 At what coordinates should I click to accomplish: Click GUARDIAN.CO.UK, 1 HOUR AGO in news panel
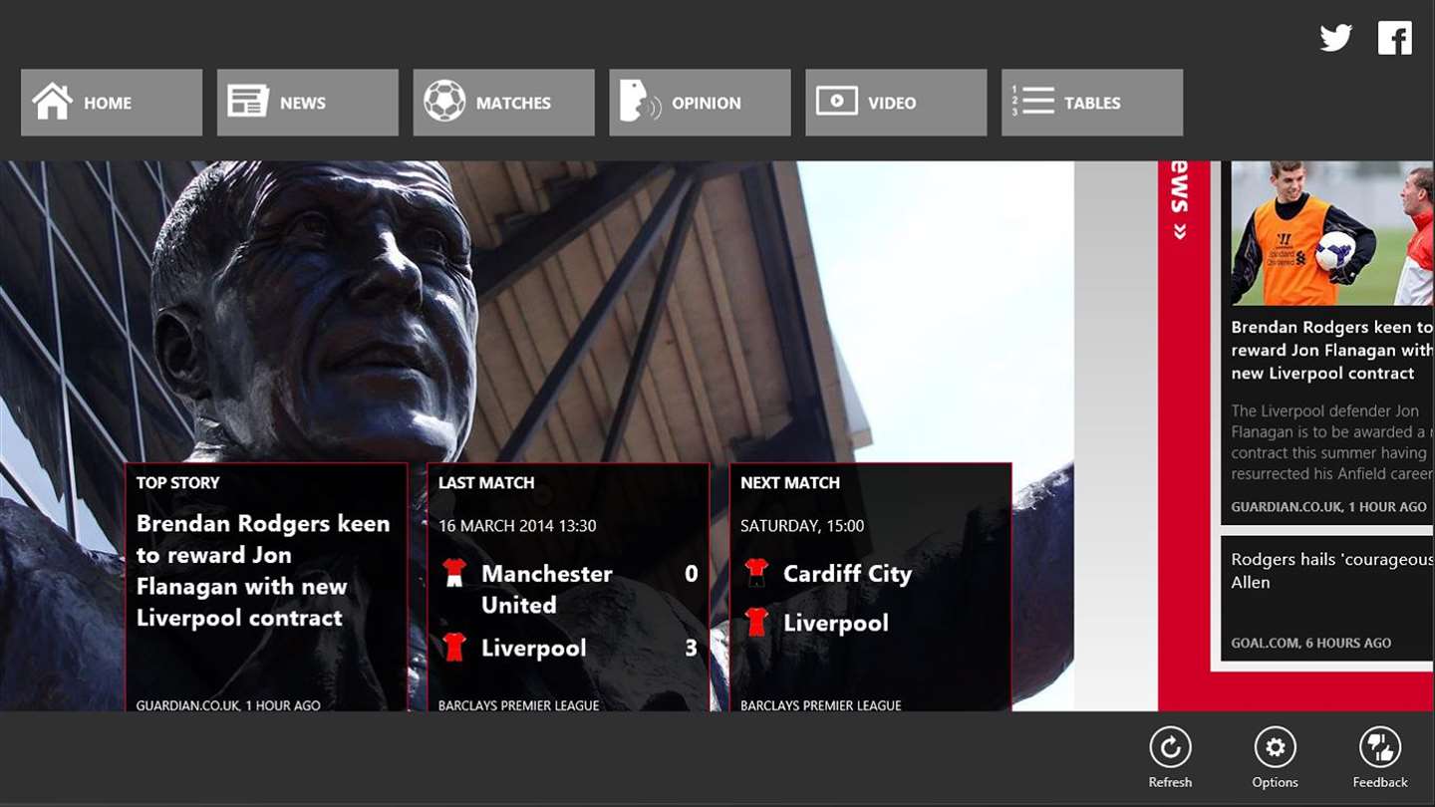pyautogui.click(x=1328, y=507)
